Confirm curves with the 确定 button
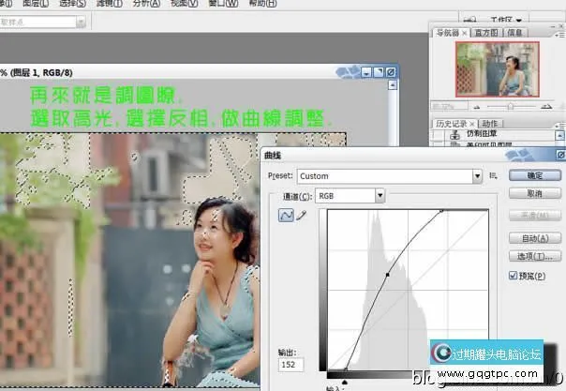Screen dimensions: 566x391 tap(535, 175)
